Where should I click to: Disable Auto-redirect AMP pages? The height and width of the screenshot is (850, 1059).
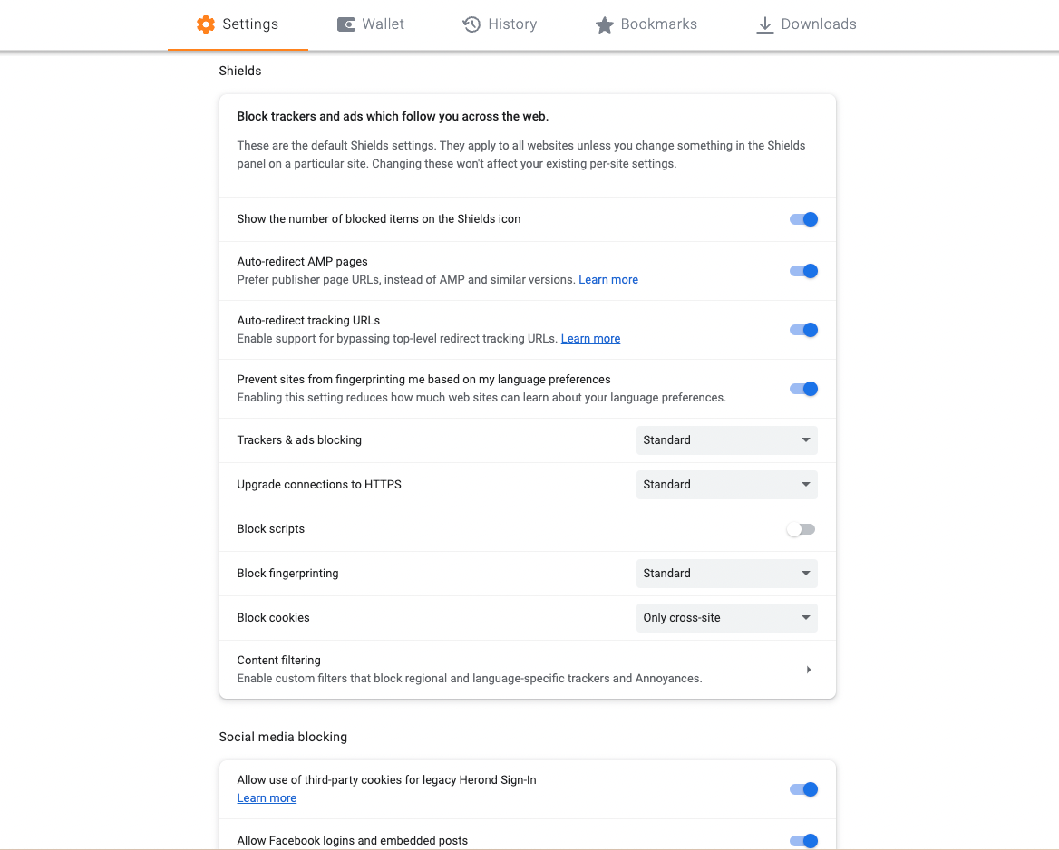coord(803,271)
